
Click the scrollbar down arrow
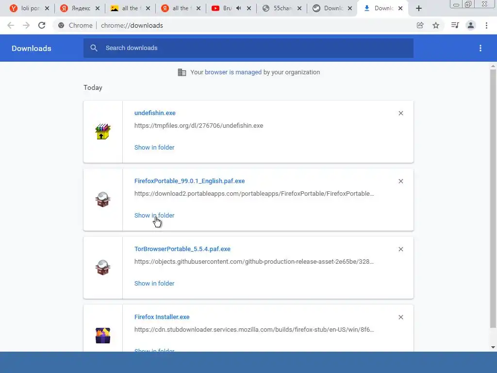pyautogui.click(x=493, y=347)
